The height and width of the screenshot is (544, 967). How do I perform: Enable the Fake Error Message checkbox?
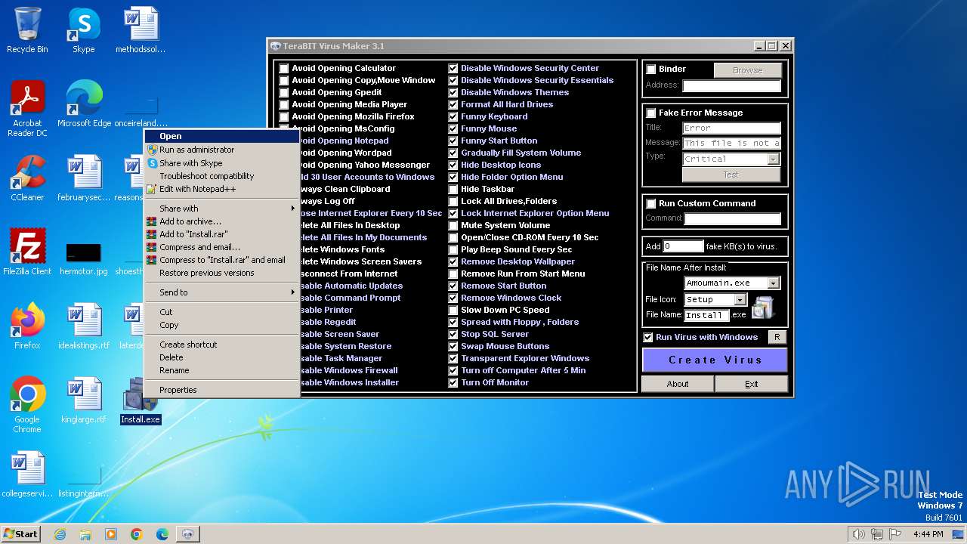tap(651, 113)
